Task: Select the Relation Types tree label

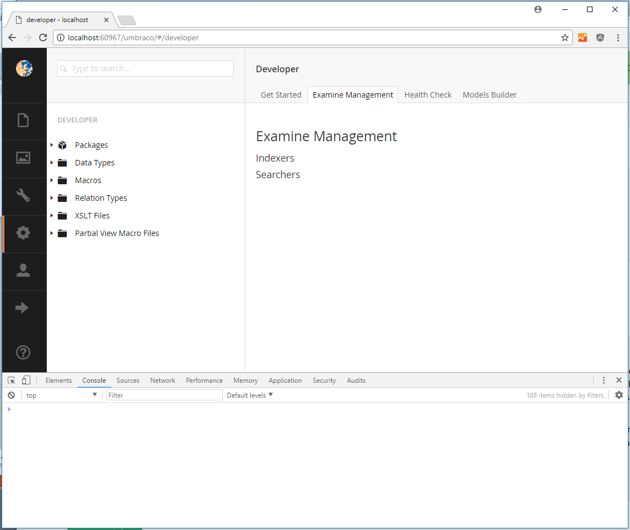Action: (101, 198)
